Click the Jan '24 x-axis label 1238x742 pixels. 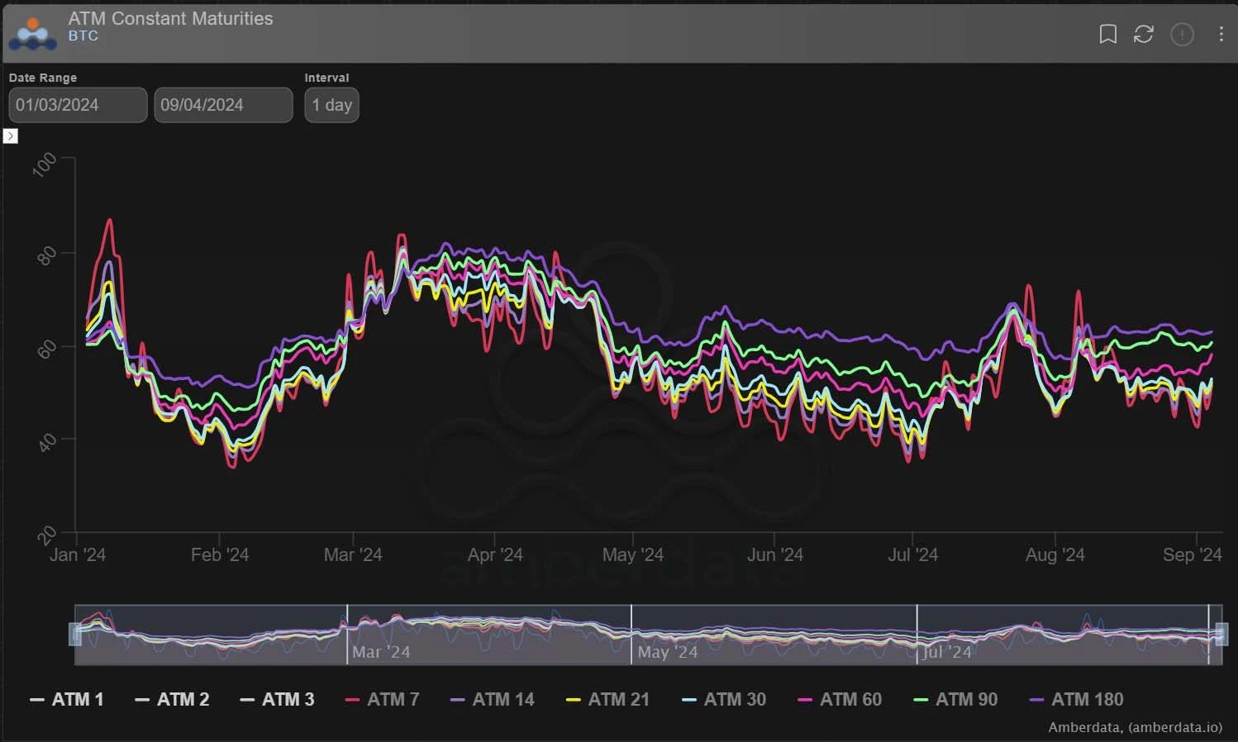[x=78, y=554]
